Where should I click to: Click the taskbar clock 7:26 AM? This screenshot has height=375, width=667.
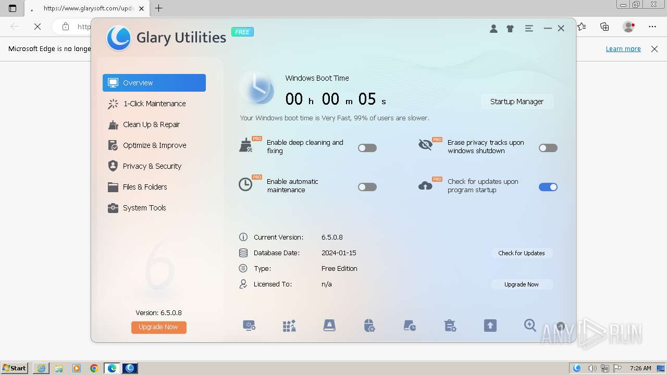pos(640,368)
